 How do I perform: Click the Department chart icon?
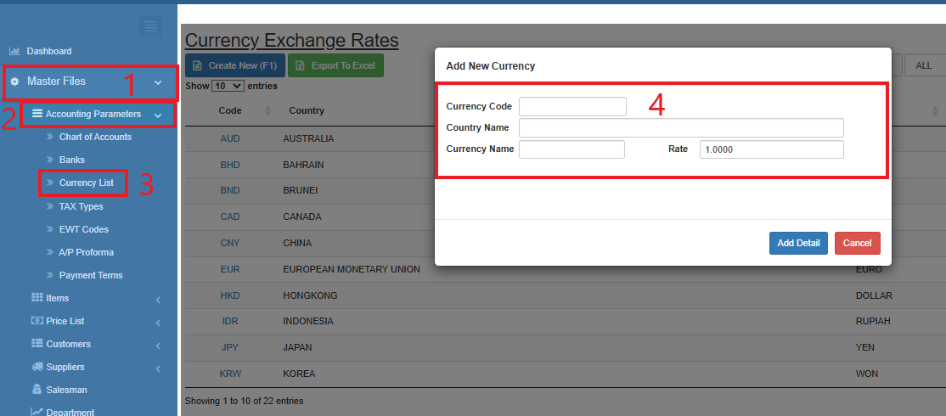pos(37,413)
